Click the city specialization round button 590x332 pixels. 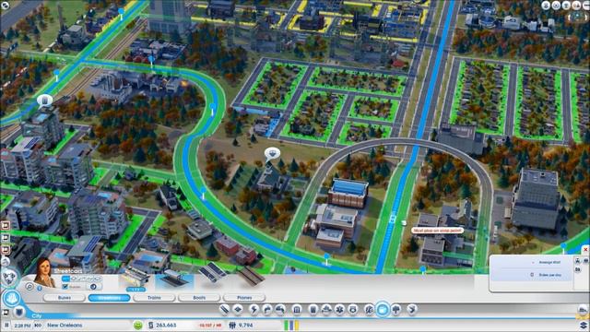click(12, 299)
